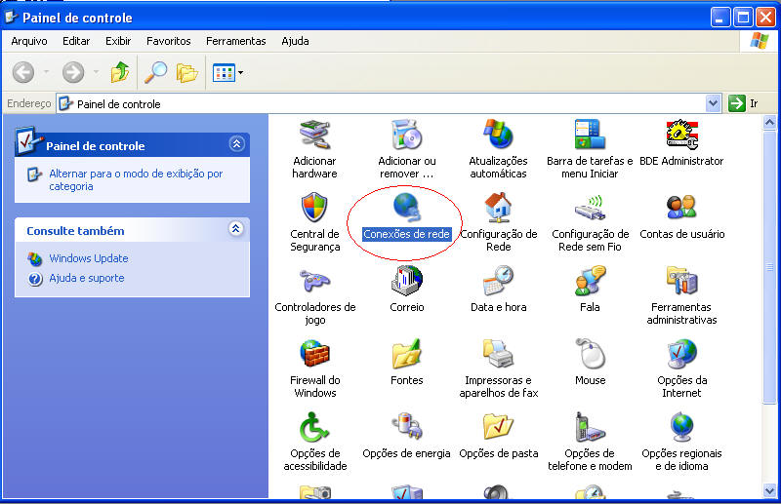Go up one folder level
Screen dimensions: 781x504
pos(119,73)
